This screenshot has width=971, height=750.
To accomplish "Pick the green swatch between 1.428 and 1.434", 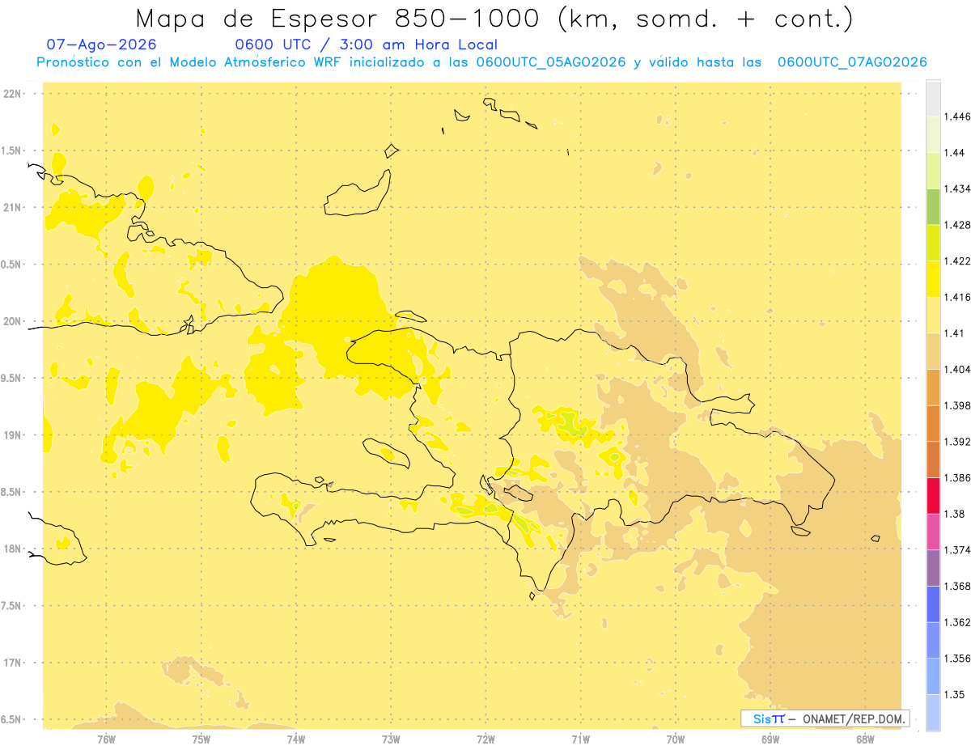I will 933,206.
